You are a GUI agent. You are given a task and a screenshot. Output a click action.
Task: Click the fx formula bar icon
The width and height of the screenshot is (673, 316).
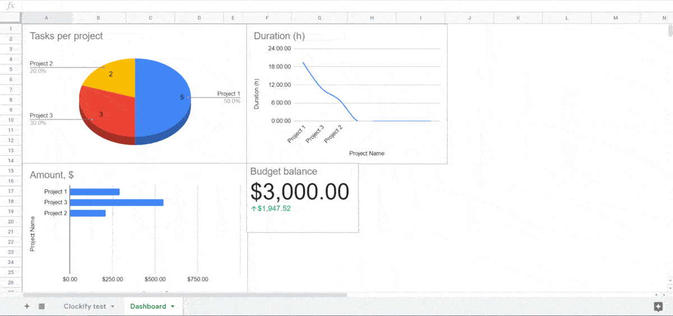click(10, 6)
